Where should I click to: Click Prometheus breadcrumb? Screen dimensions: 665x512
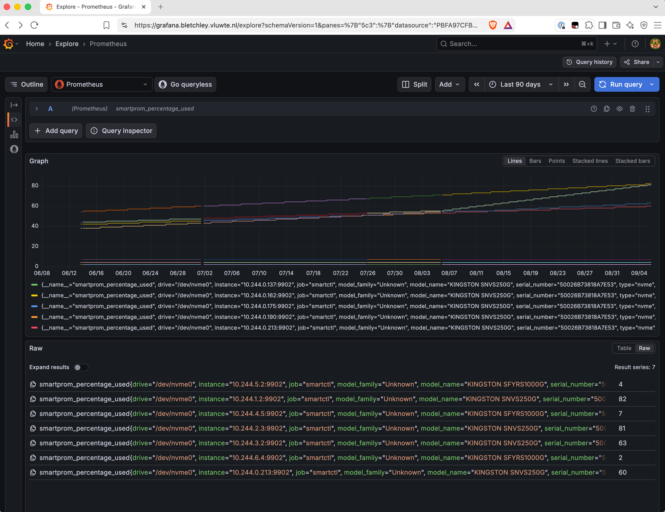click(108, 44)
